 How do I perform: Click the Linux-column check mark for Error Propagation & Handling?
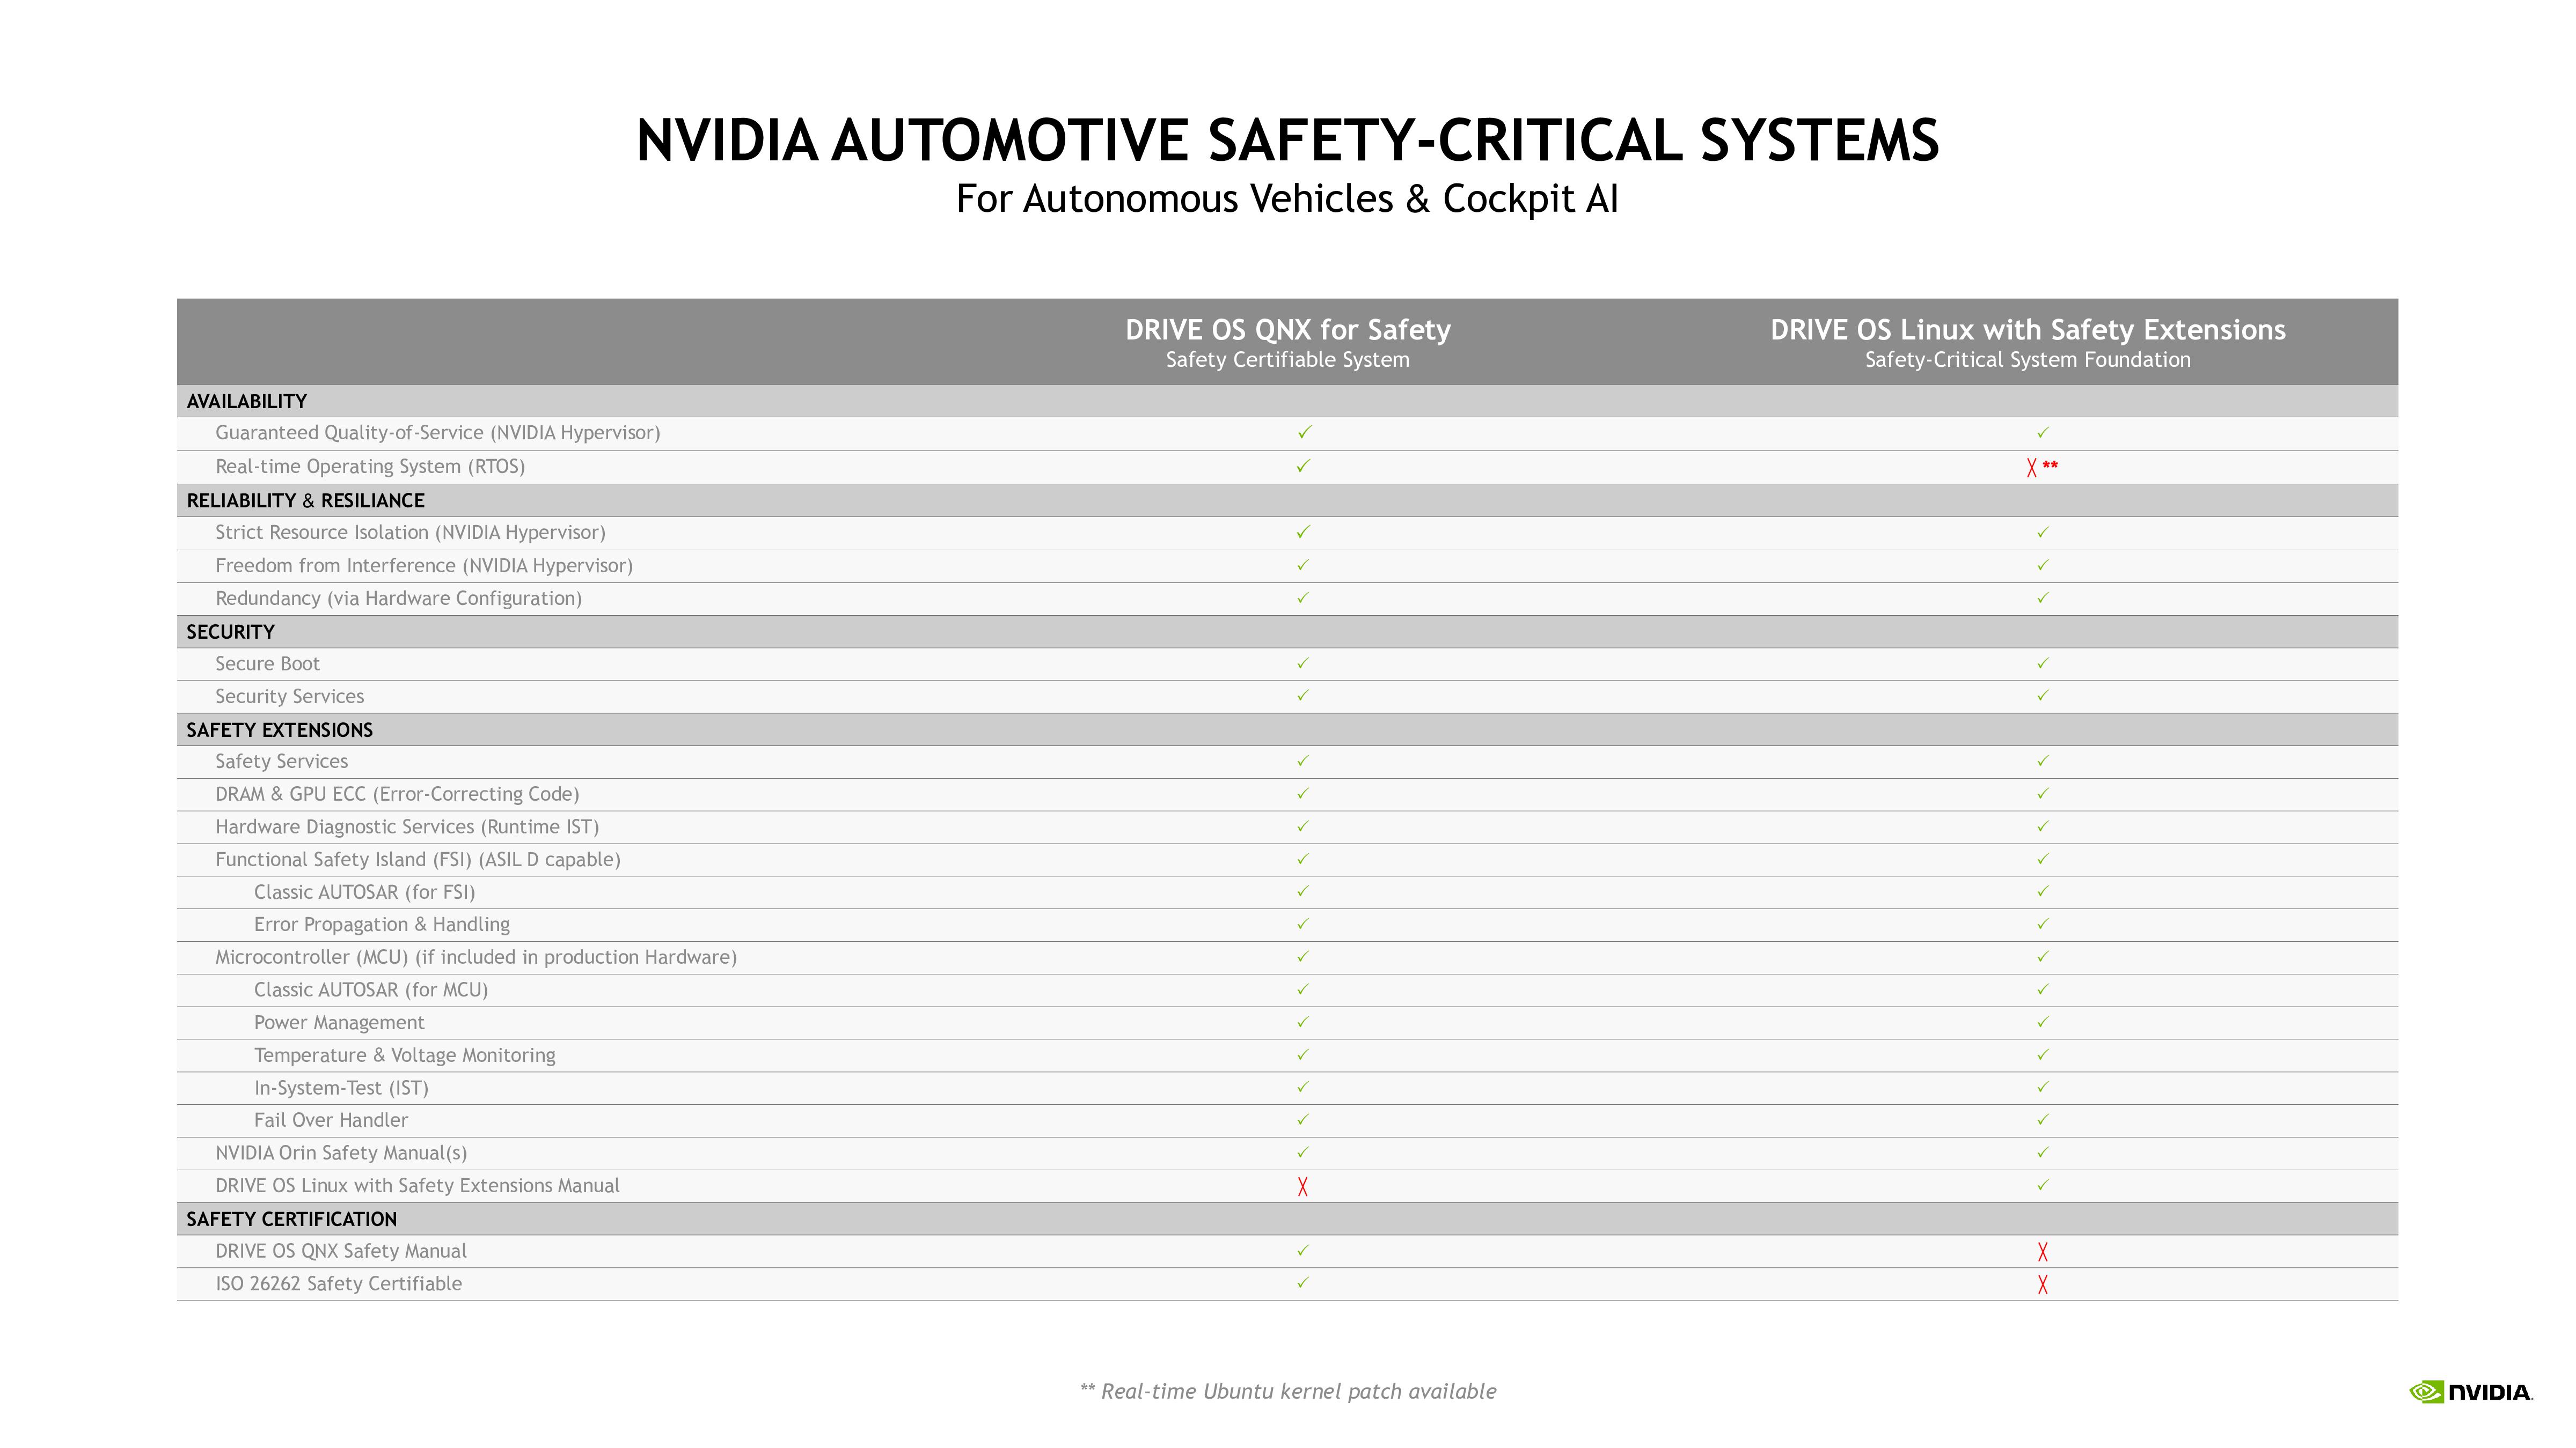(x=2043, y=925)
